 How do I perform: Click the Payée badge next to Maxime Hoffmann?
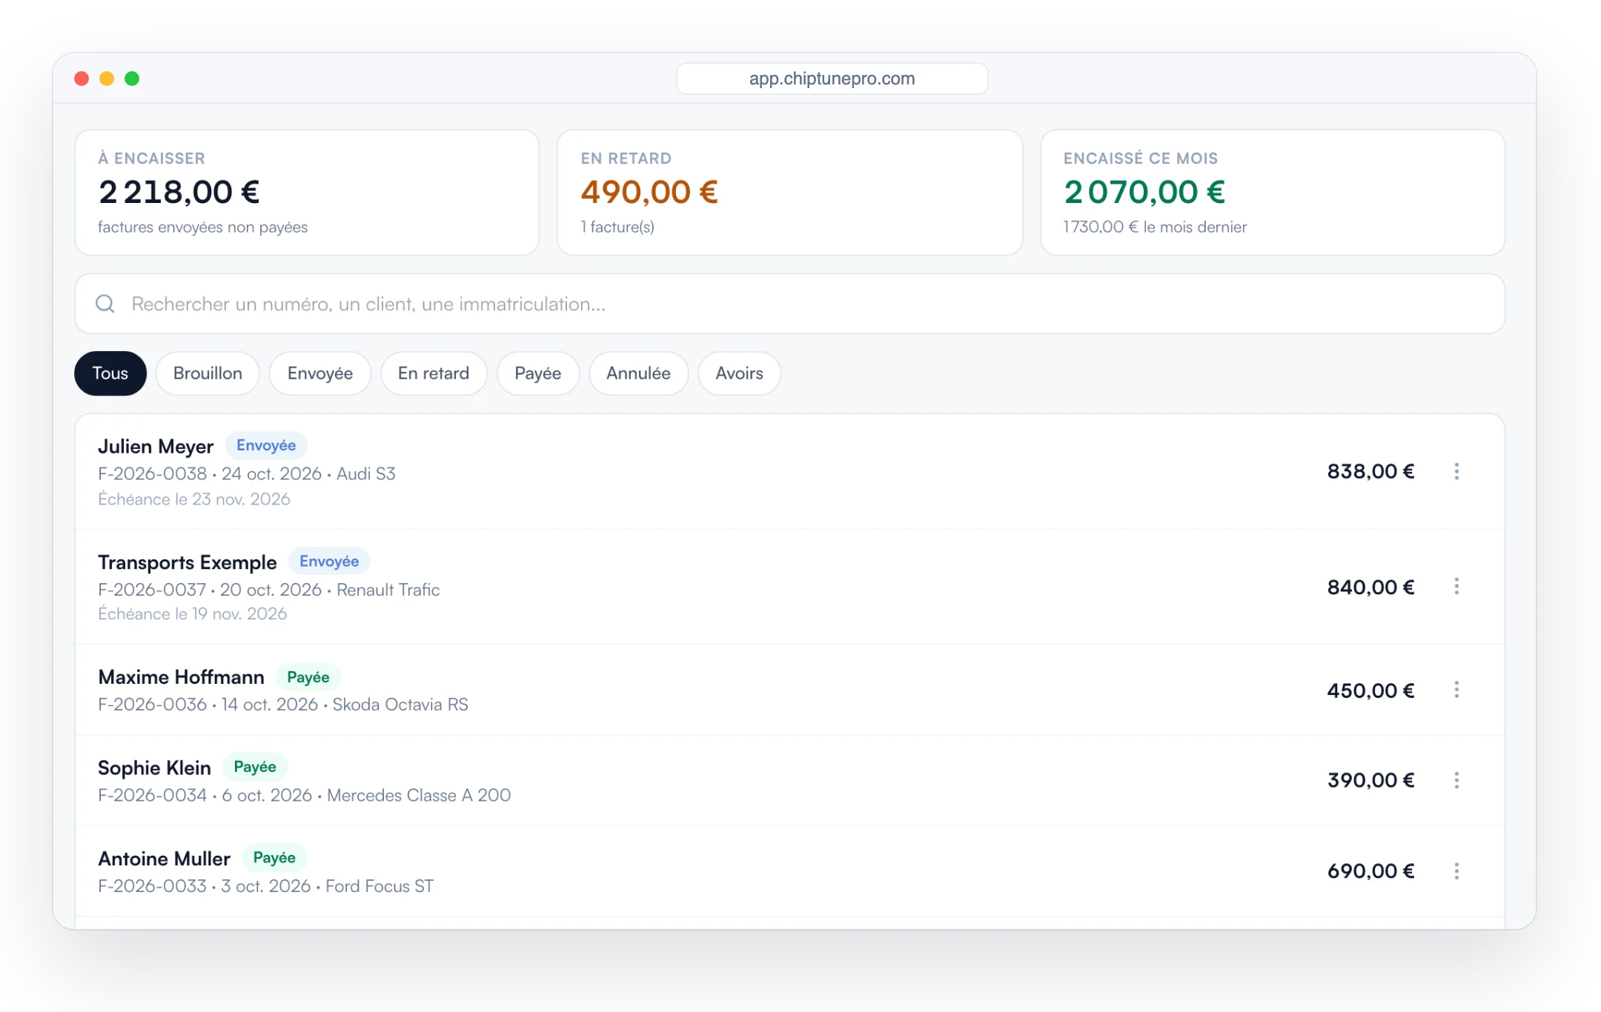[x=308, y=677]
